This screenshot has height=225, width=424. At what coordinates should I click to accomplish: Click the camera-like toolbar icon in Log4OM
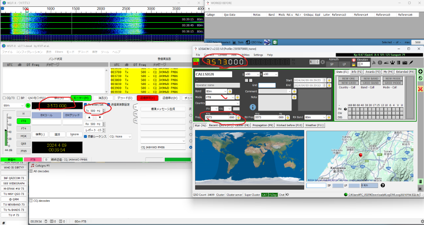(405, 62)
